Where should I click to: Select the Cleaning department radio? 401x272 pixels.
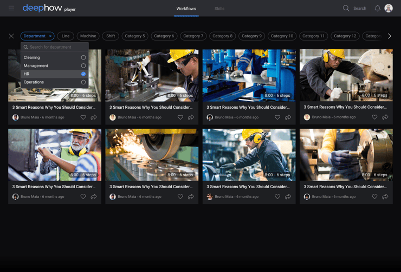tap(83, 57)
